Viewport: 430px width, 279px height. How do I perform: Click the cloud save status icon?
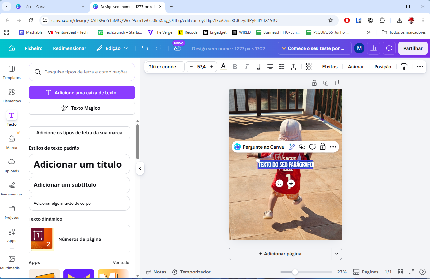click(x=178, y=48)
